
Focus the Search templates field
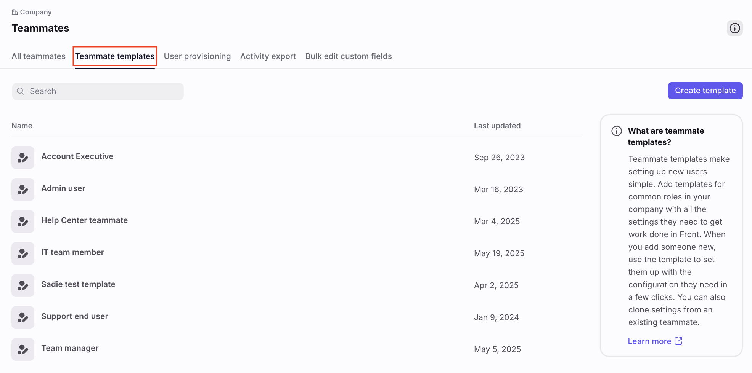tap(98, 91)
